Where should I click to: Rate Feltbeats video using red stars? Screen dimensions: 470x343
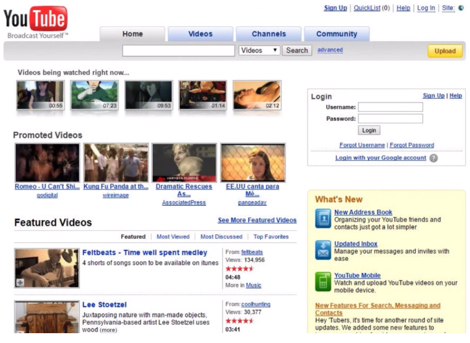(x=239, y=269)
